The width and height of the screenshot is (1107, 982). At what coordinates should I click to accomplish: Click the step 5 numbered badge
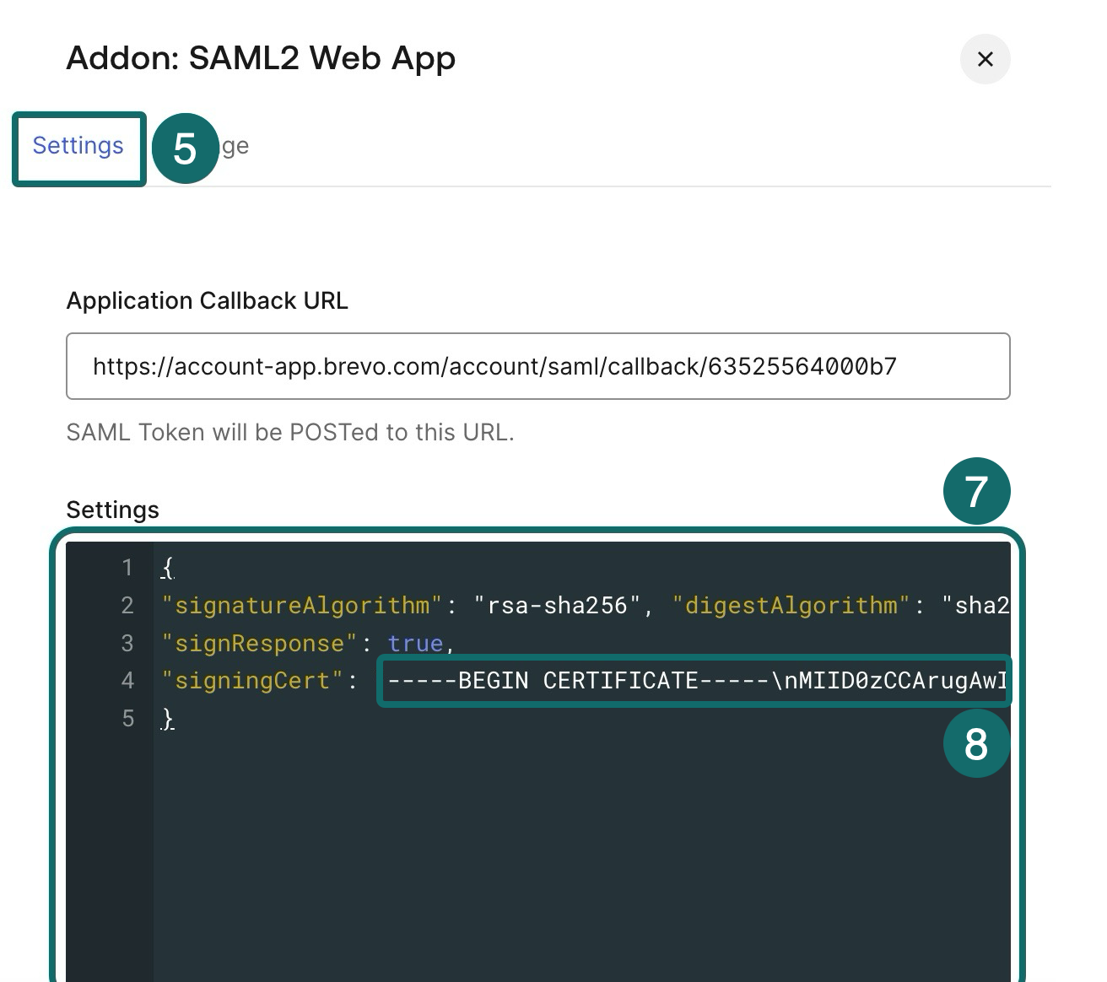click(x=185, y=150)
